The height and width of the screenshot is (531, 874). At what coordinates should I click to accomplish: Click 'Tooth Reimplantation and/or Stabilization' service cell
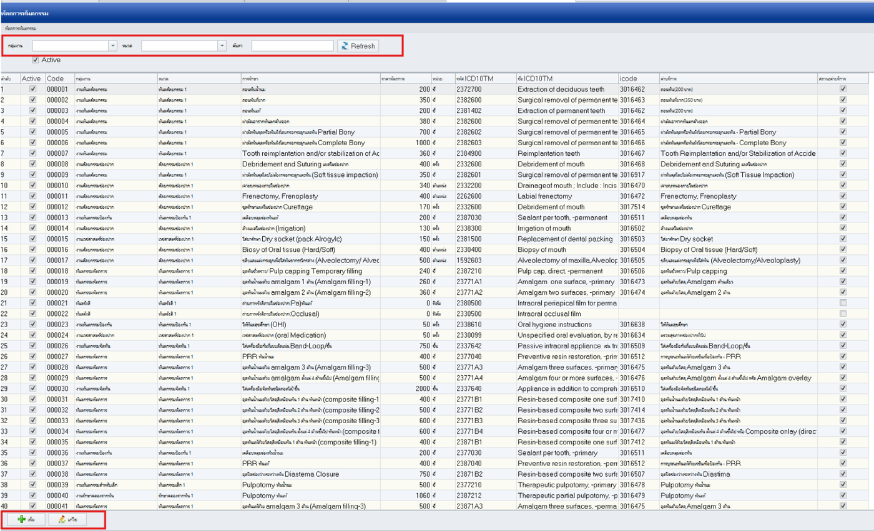click(738, 153)
